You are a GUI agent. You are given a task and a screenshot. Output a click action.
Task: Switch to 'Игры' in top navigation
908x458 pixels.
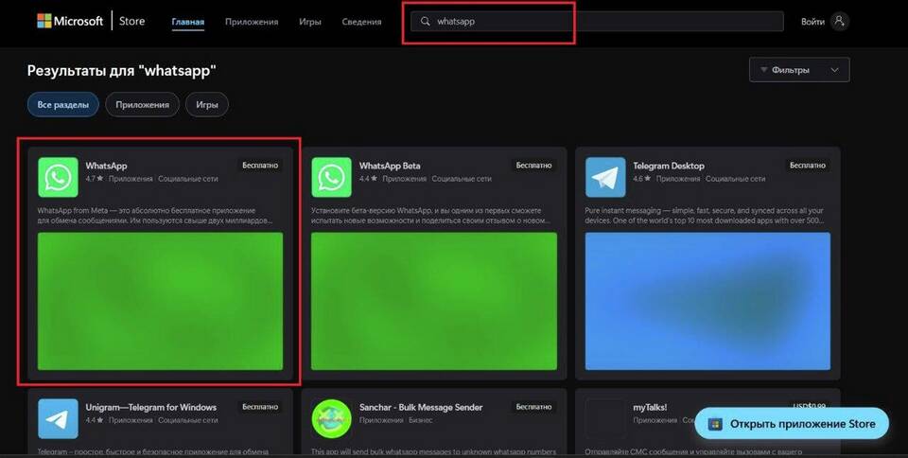308,22
